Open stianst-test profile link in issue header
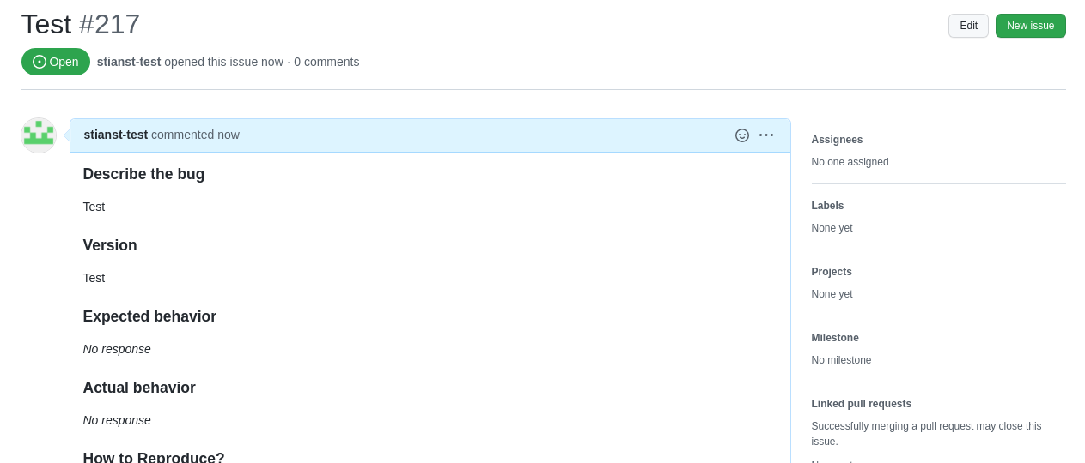Image resolution: width=1085 pixels, height=463 pixels. (129, 62)
